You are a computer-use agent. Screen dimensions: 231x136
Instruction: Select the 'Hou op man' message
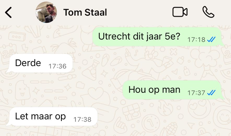pos(172,90)
